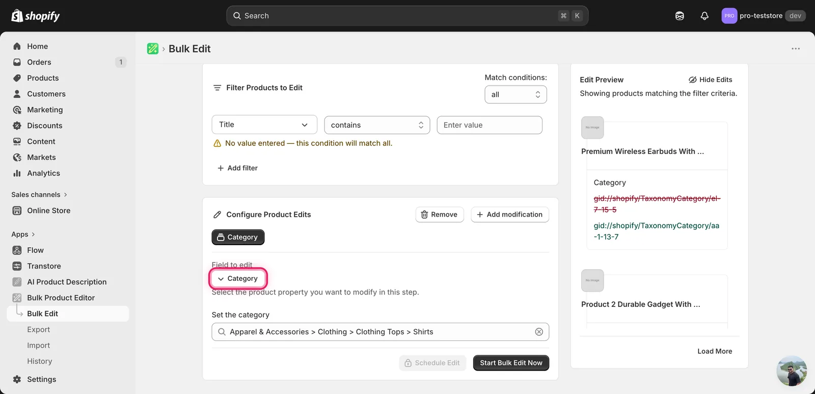Click the Transtore app icon
This screenshot has height=394, width=815.
[x=17, y=266]
